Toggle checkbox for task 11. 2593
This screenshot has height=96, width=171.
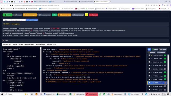(149, 66)
